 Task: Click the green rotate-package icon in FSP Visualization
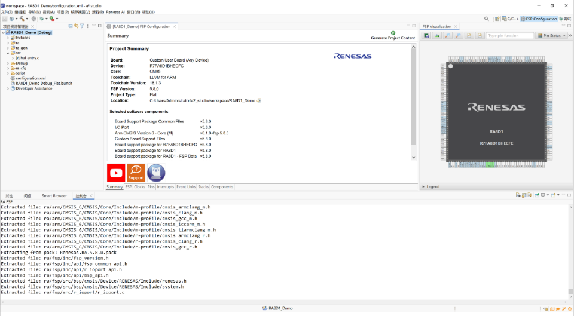(436, 35)
